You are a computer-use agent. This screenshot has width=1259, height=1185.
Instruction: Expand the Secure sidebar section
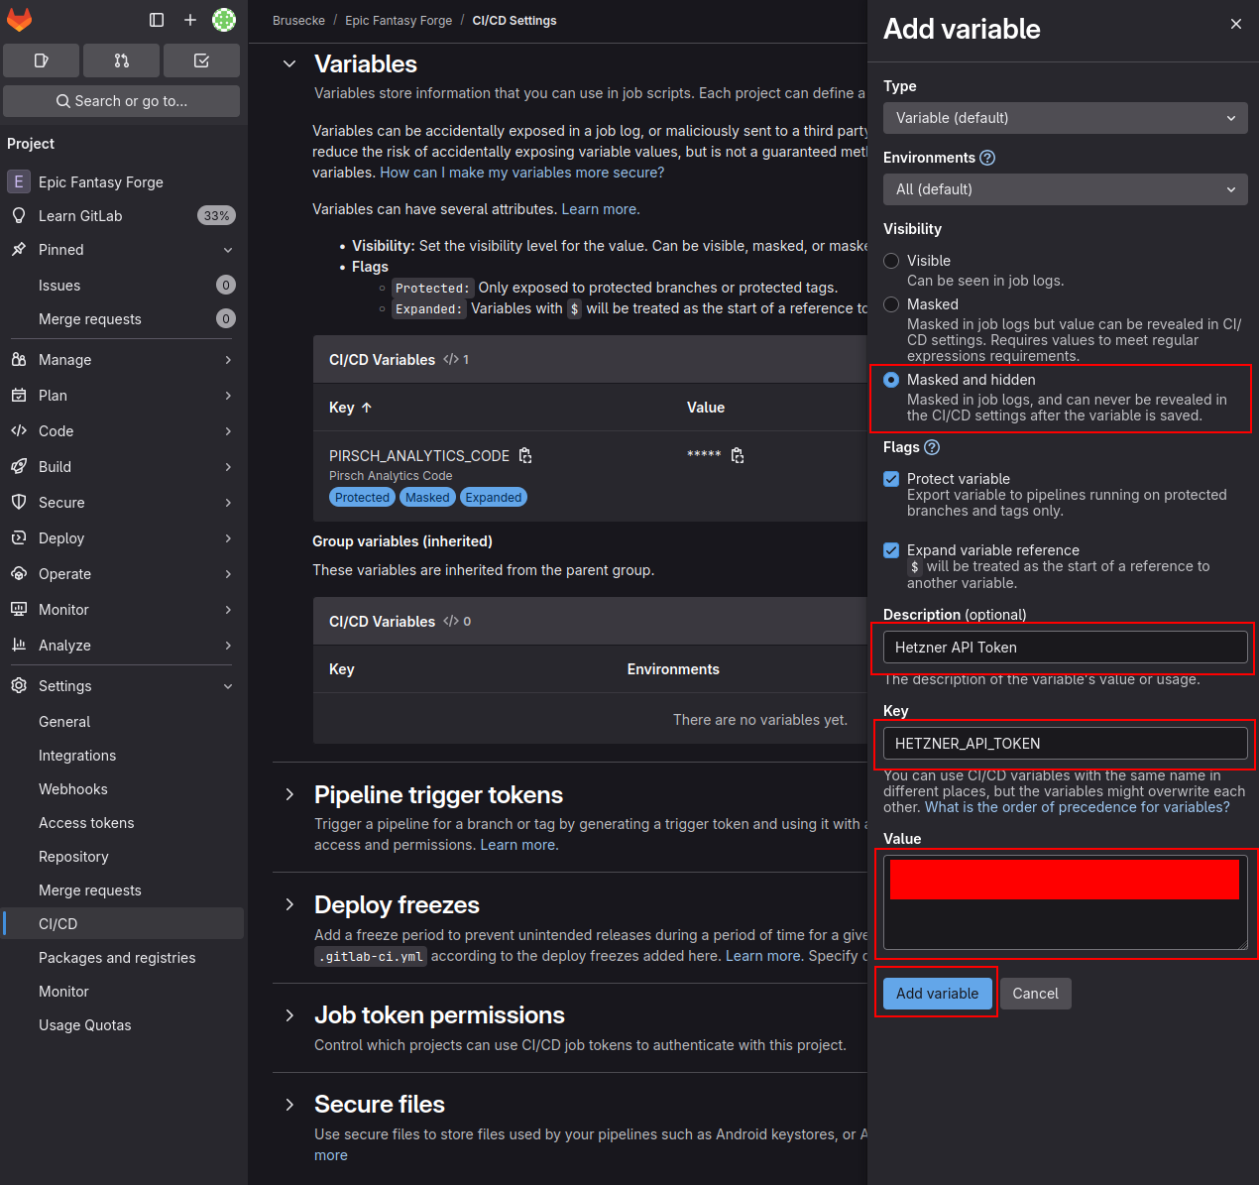click(121, 503)
